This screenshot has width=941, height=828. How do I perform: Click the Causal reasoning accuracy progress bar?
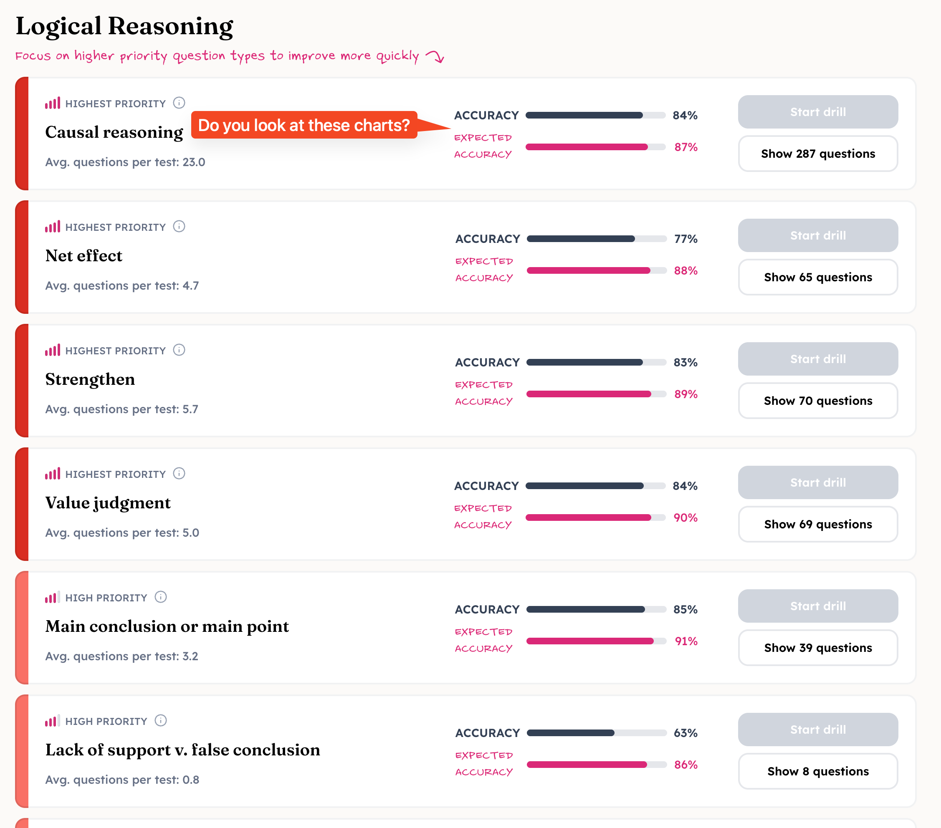pyautogui.click(x=595, y=115)
